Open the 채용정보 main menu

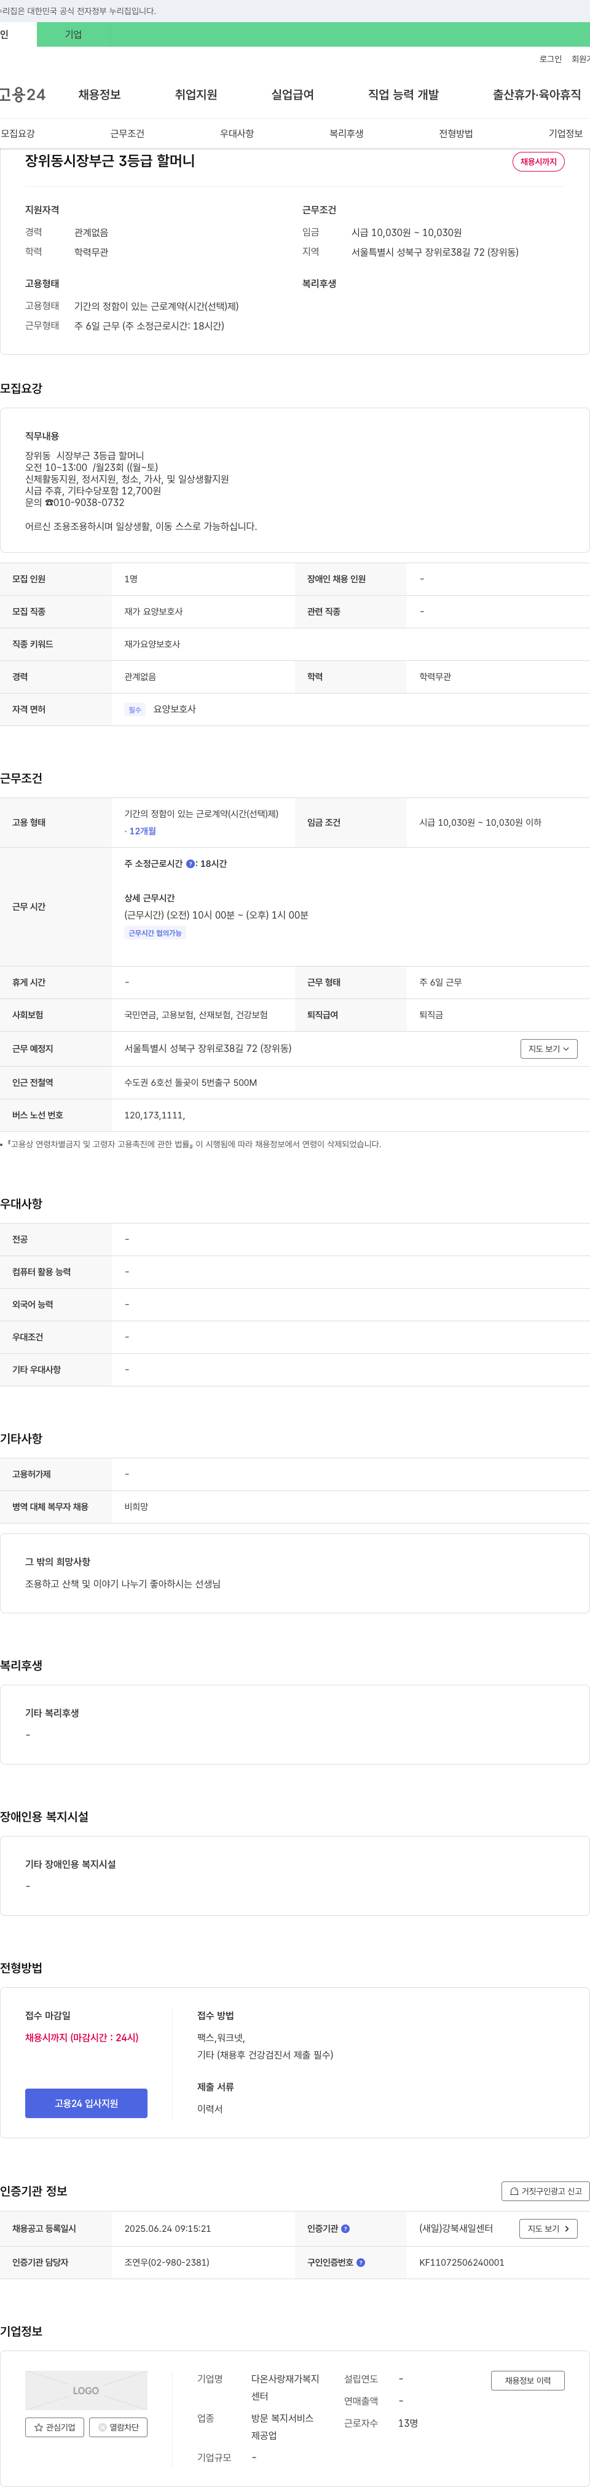tap(100, 95)
